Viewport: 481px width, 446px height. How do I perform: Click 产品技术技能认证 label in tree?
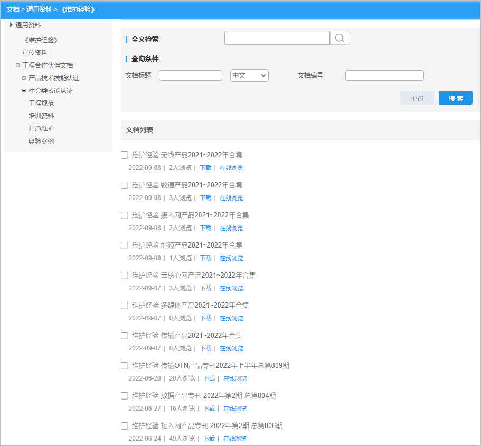pyautogui.click(x=54, y=78)
